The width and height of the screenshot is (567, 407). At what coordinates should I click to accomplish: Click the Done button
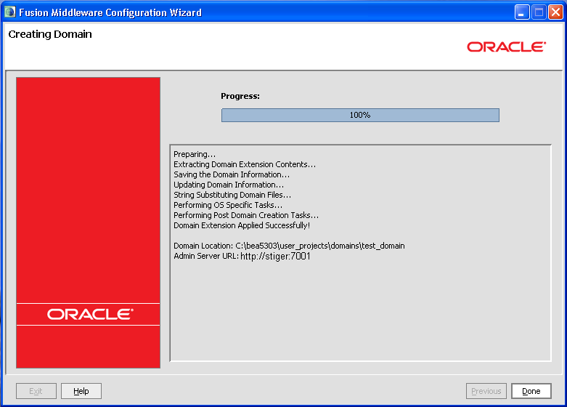tap(531, 391)
